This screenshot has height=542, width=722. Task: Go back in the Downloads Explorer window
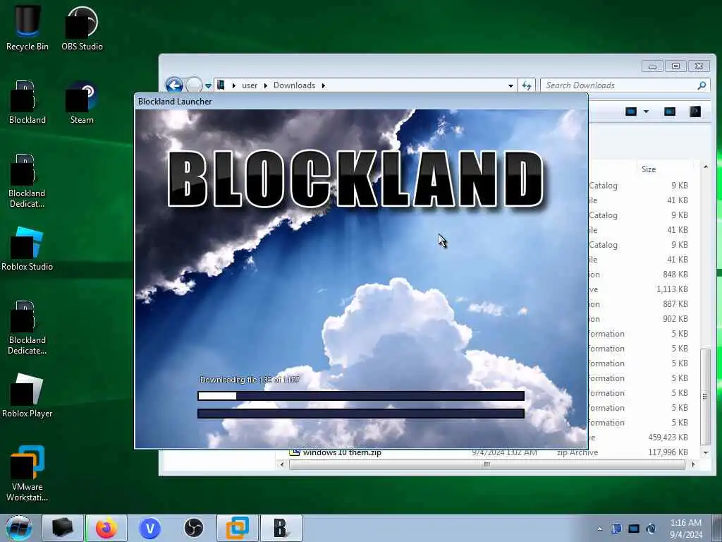pyautogui.click(x=174, y=85)
